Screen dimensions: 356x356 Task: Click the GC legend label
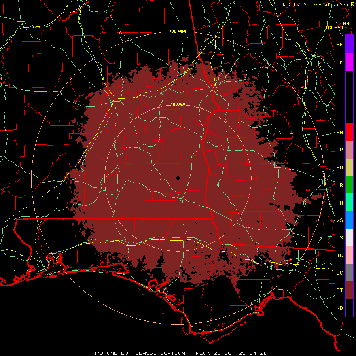pos(340,273)
